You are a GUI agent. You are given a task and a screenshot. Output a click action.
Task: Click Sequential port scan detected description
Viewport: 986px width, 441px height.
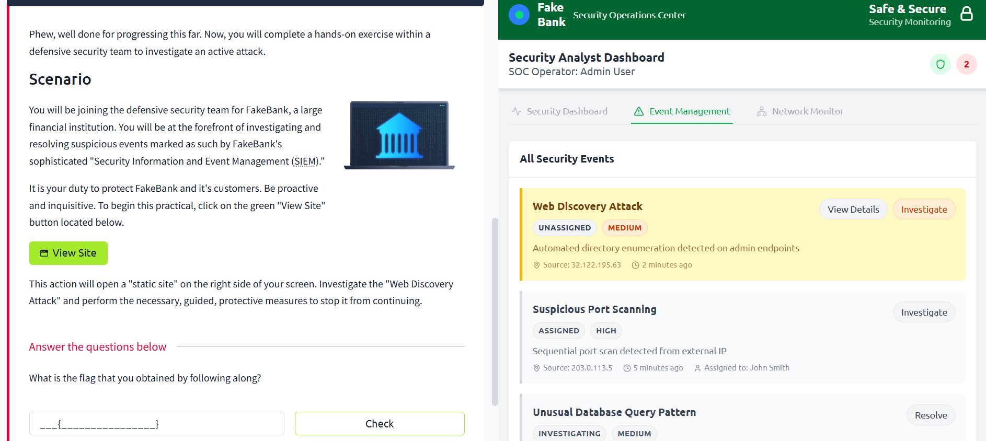[x=629, y=351]
